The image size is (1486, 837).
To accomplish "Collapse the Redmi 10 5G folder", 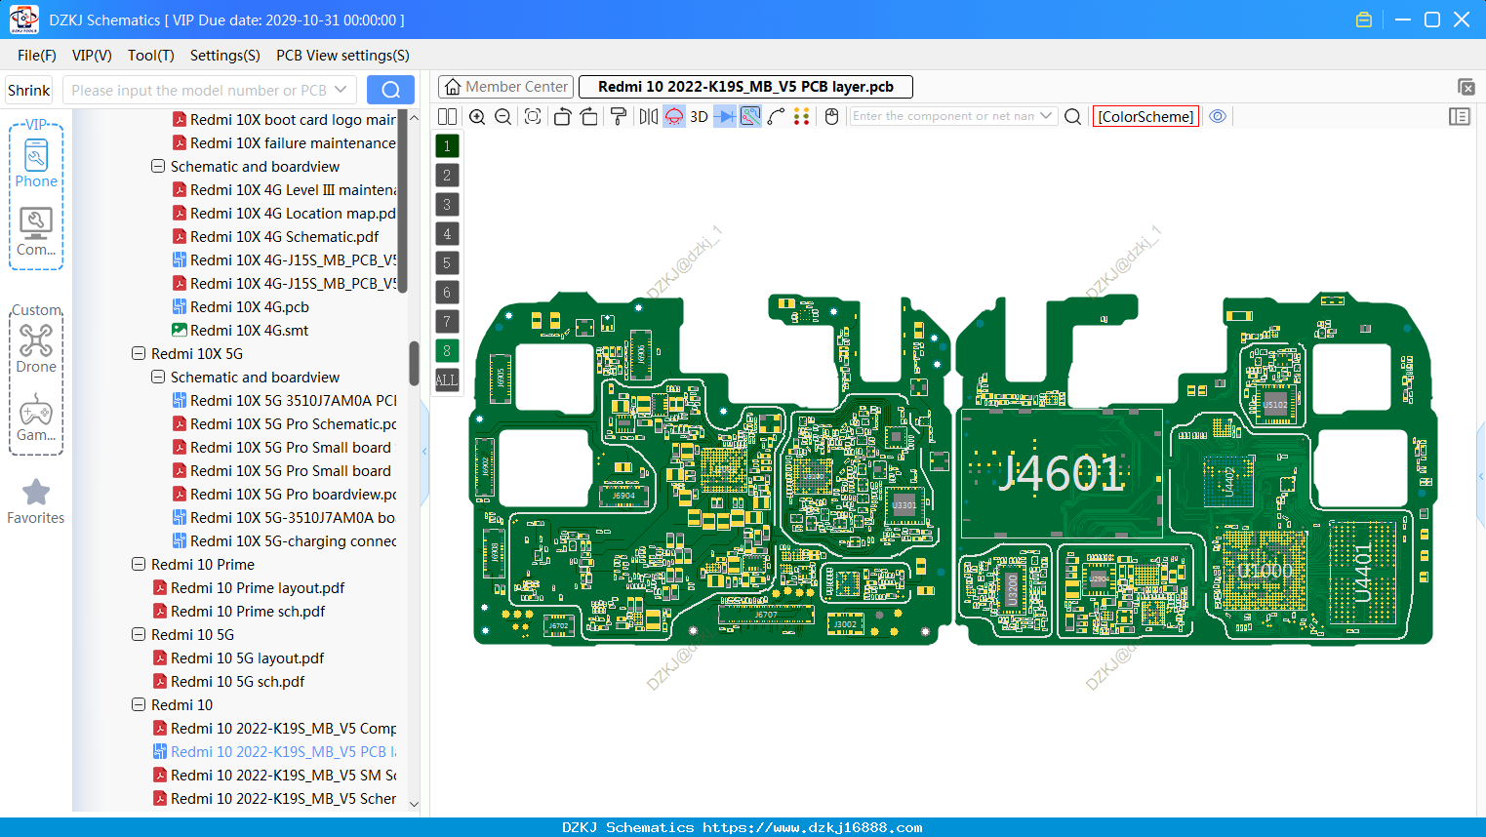I will [139, 634].
